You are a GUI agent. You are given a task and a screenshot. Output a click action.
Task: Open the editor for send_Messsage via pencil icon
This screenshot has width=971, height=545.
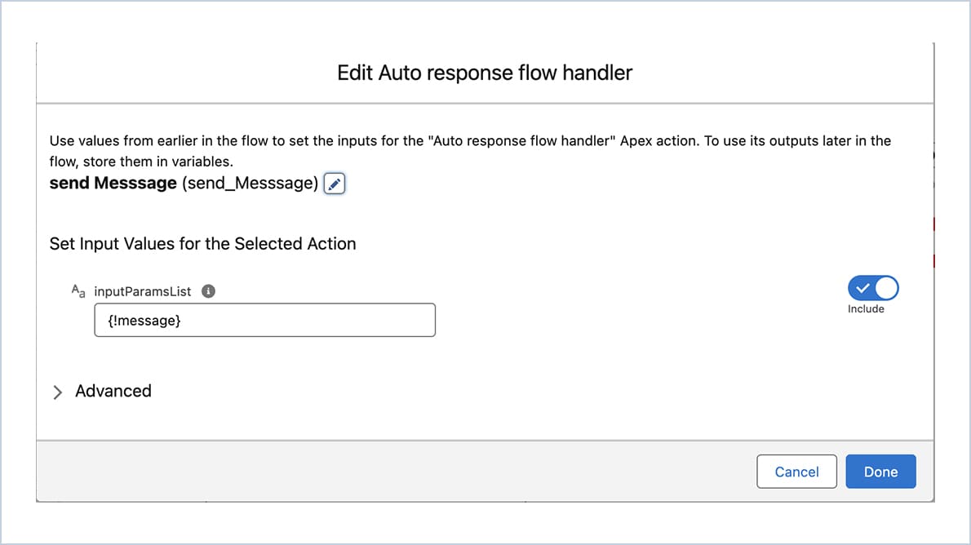[x=333, y=183]
